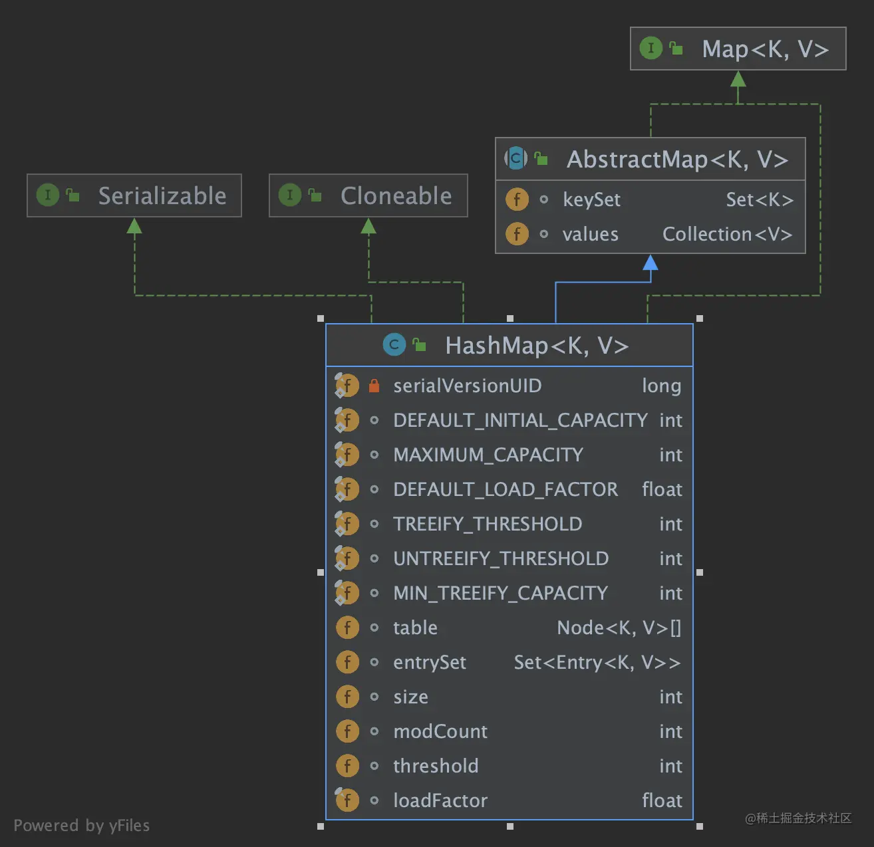Toggle the red lock on serialVersionUID
874x847 pixels.
374,385
